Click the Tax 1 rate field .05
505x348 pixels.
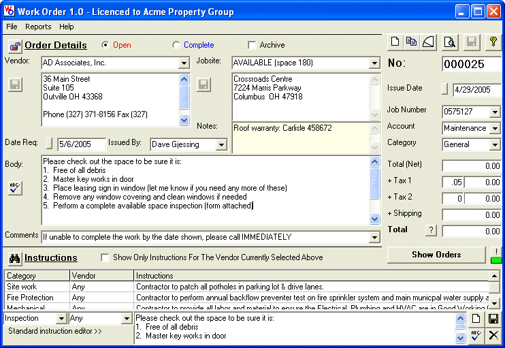pyautogui.click(x=453, y=182)
